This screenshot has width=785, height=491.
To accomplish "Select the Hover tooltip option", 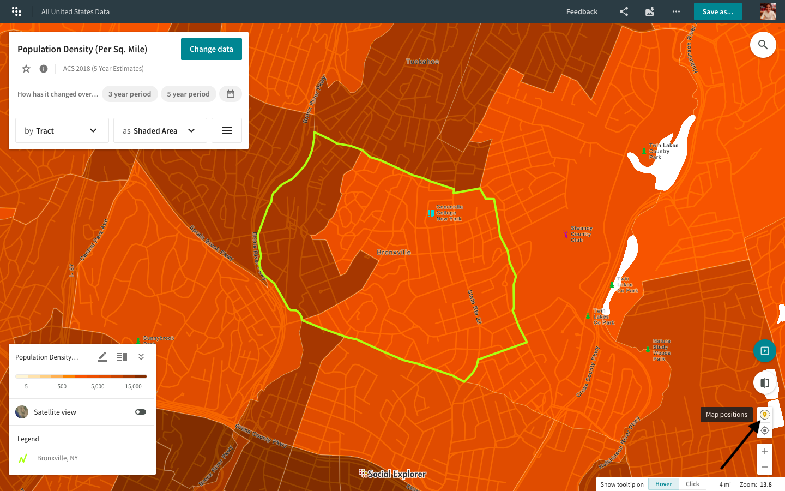I will (663, 484).
